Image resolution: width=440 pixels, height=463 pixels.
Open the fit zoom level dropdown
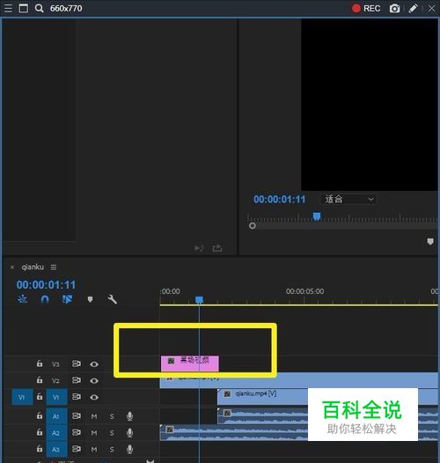tap(348, 199)
